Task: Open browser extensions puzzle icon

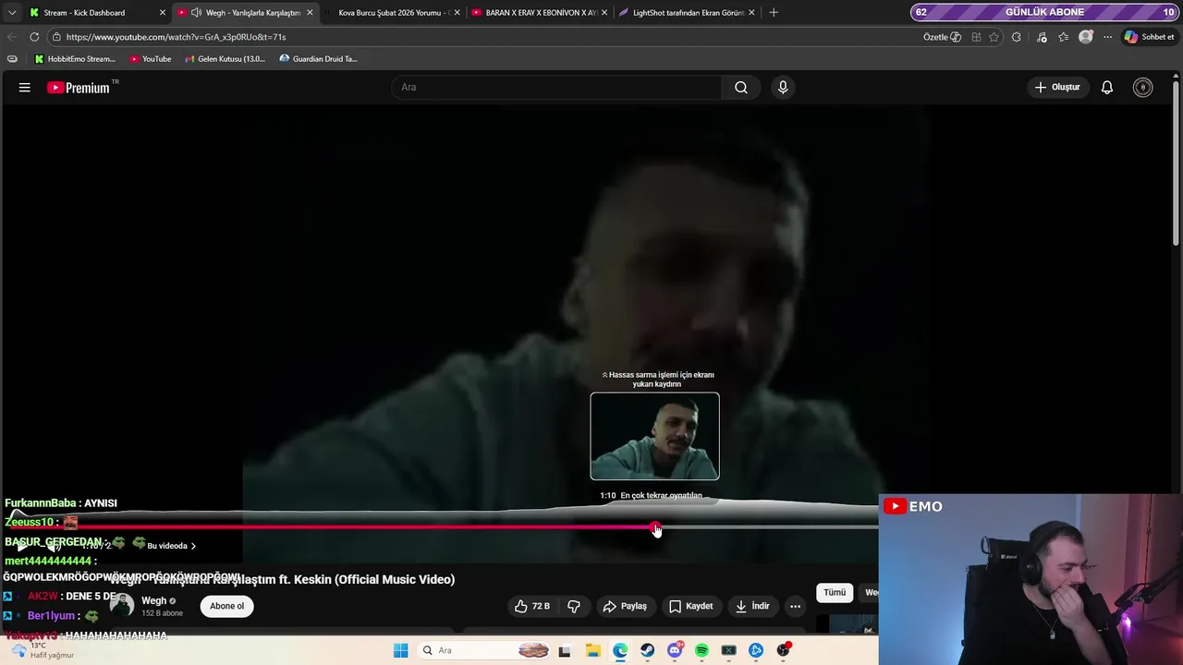Action: 1017,37
